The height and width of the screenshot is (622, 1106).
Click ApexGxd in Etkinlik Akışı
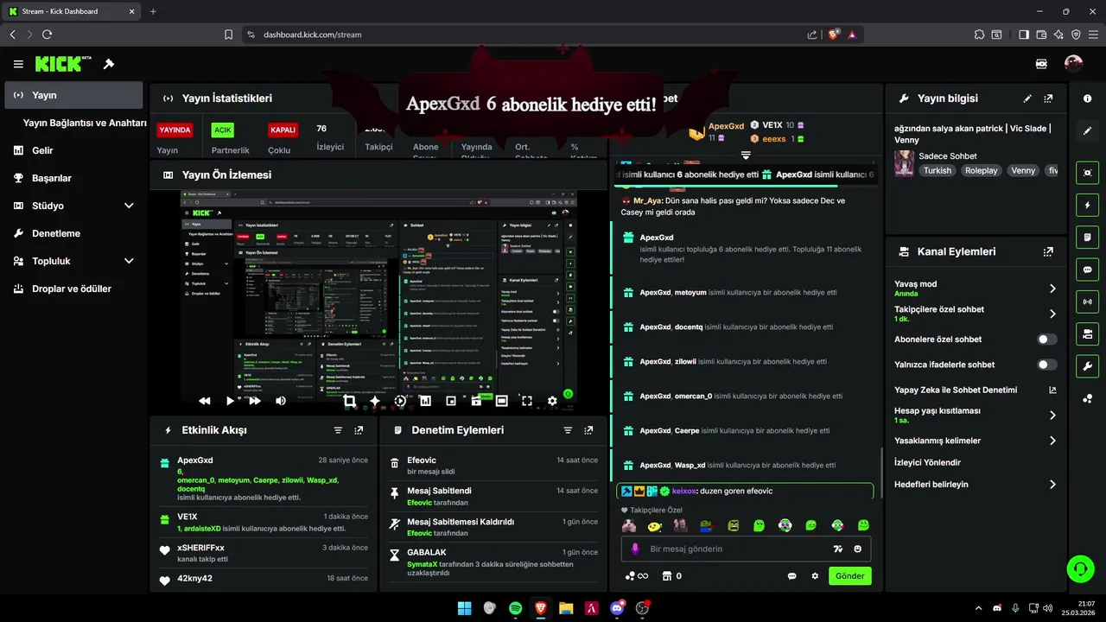click(195, 460)
